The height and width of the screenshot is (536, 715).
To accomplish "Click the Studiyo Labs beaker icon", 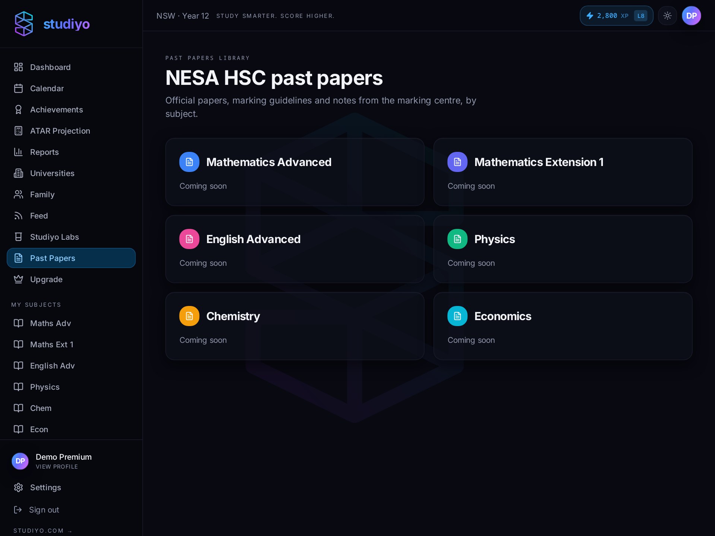I will pyautogui.click(x=18, y=237).
